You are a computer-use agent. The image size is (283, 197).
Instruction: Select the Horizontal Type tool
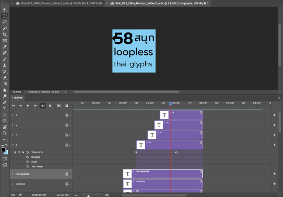tap(5, 109)
